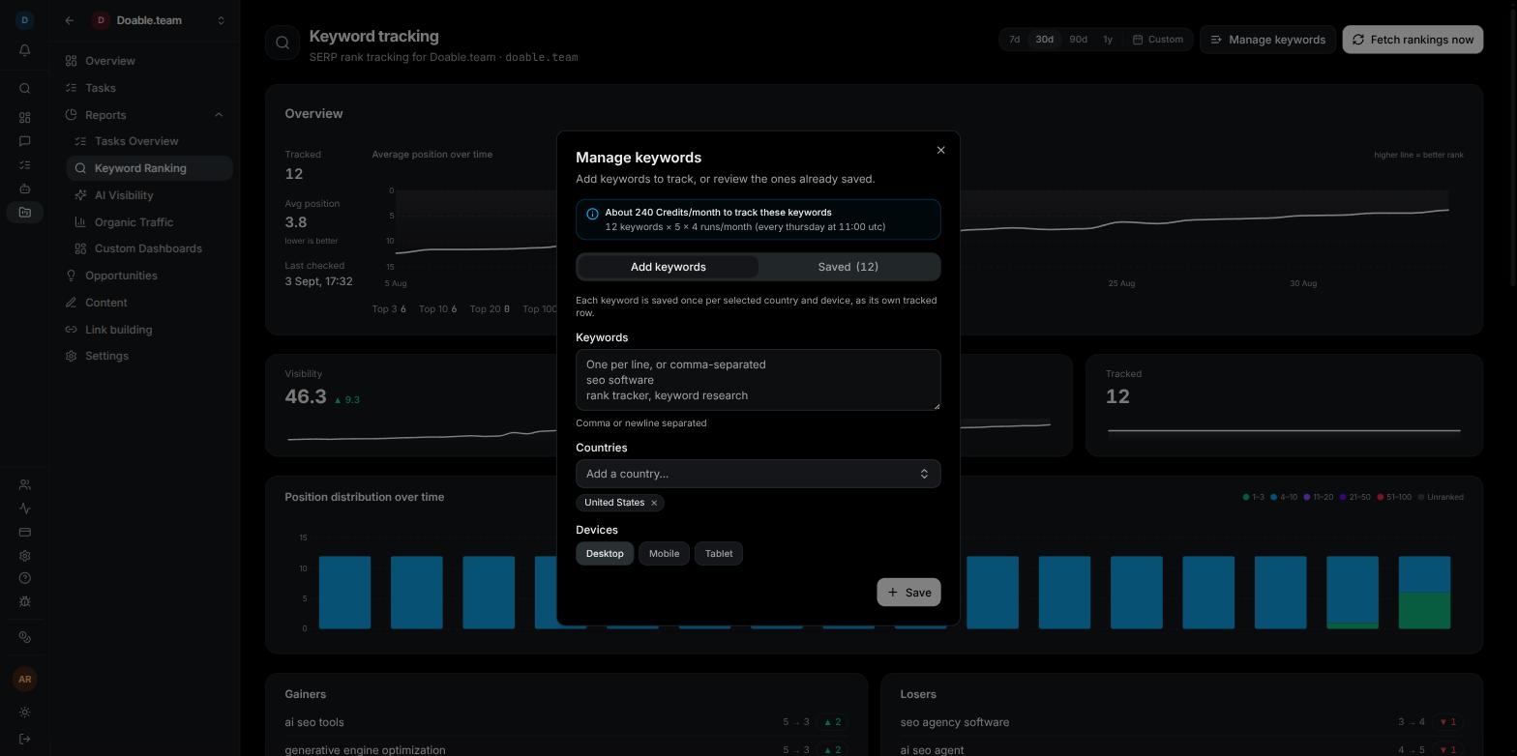Screen dimensions: 1517x756
Task: Open Tasks Overview report
Action: 150,141
